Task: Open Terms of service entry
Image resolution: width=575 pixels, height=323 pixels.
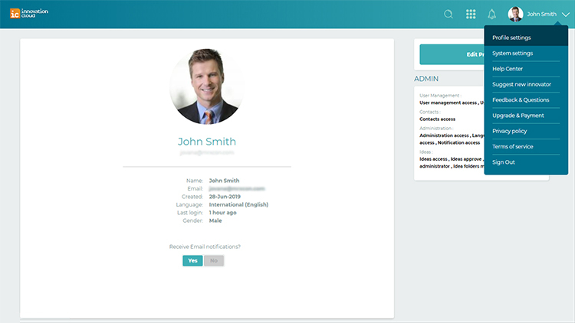Action: (526, 146)
